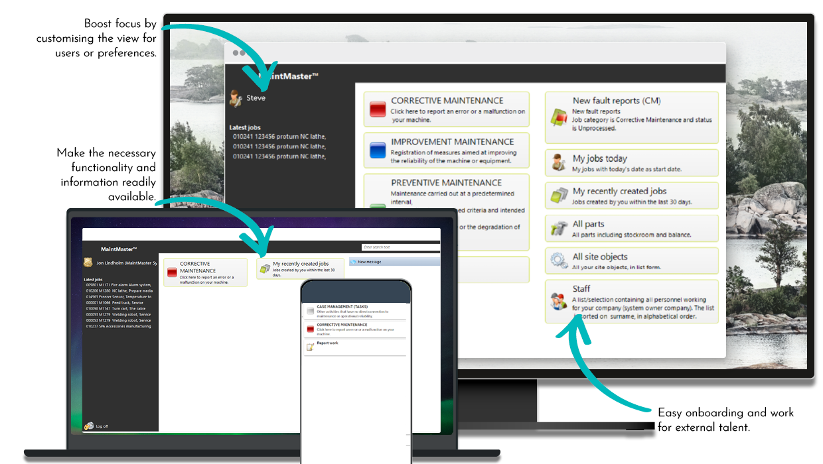Viewport: 823px width, 464px height.
Task: Click the Log off key icon
Action: click(x=88, y=426)
